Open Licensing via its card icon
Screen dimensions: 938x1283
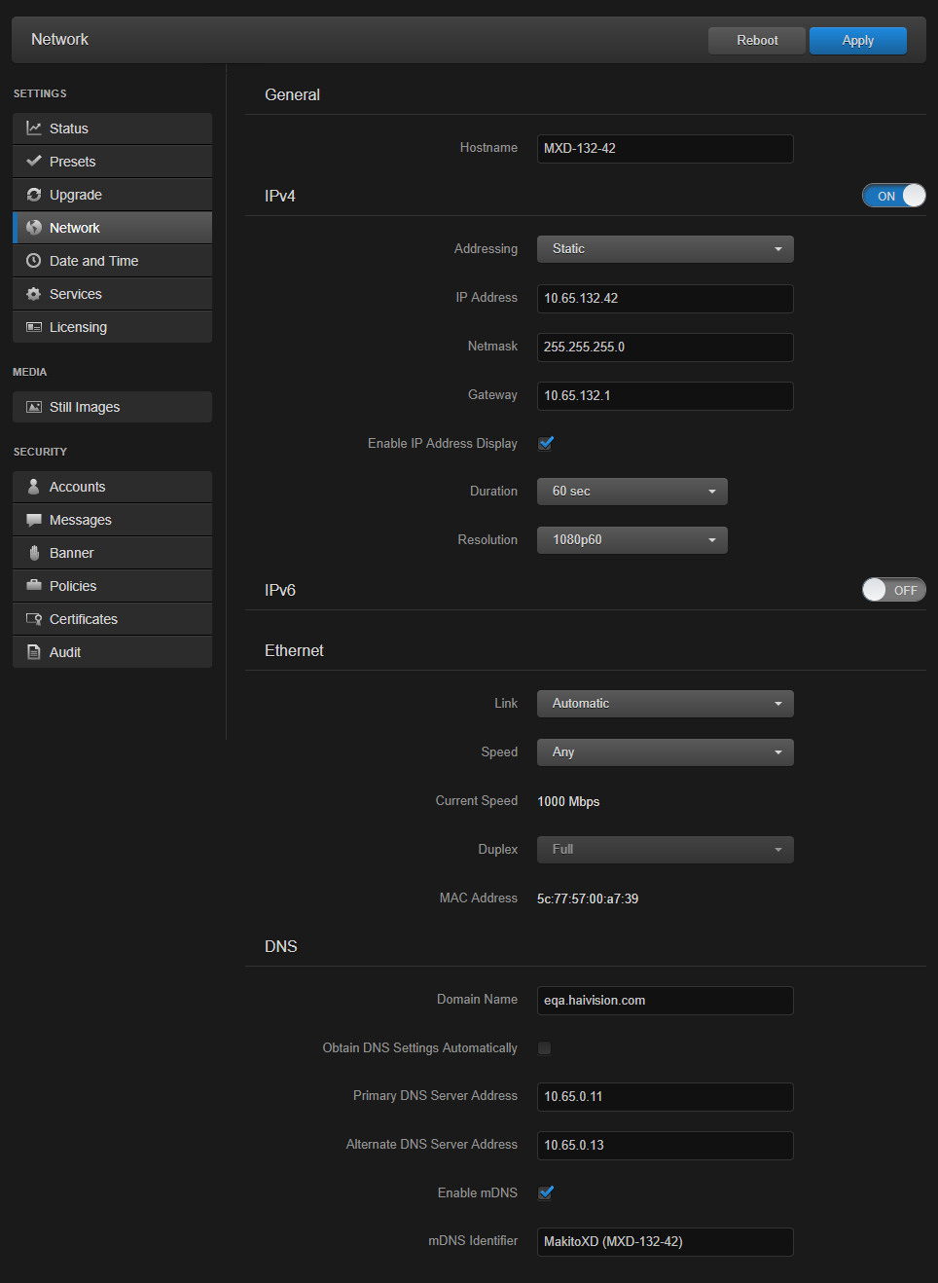point(34,326)
